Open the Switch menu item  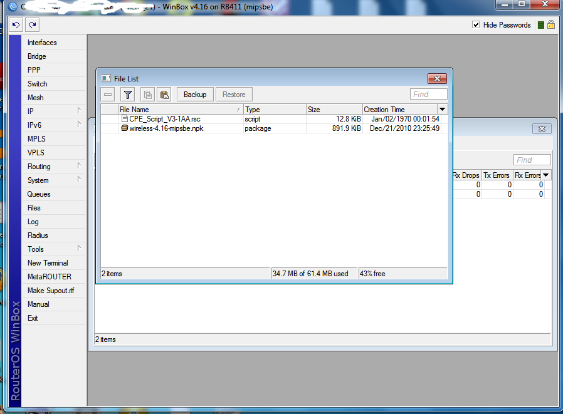pyautogui.click(x=54, y=84)
